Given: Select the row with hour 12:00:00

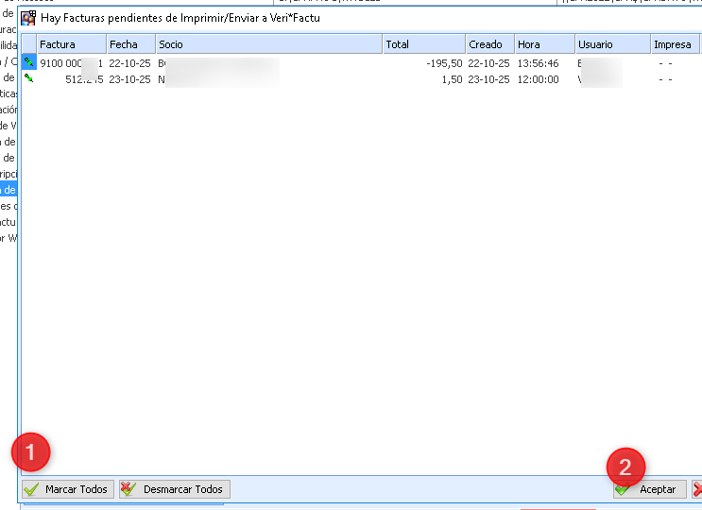Looking at the screenshot, I should pyautogui.click(x=538, y=79).
